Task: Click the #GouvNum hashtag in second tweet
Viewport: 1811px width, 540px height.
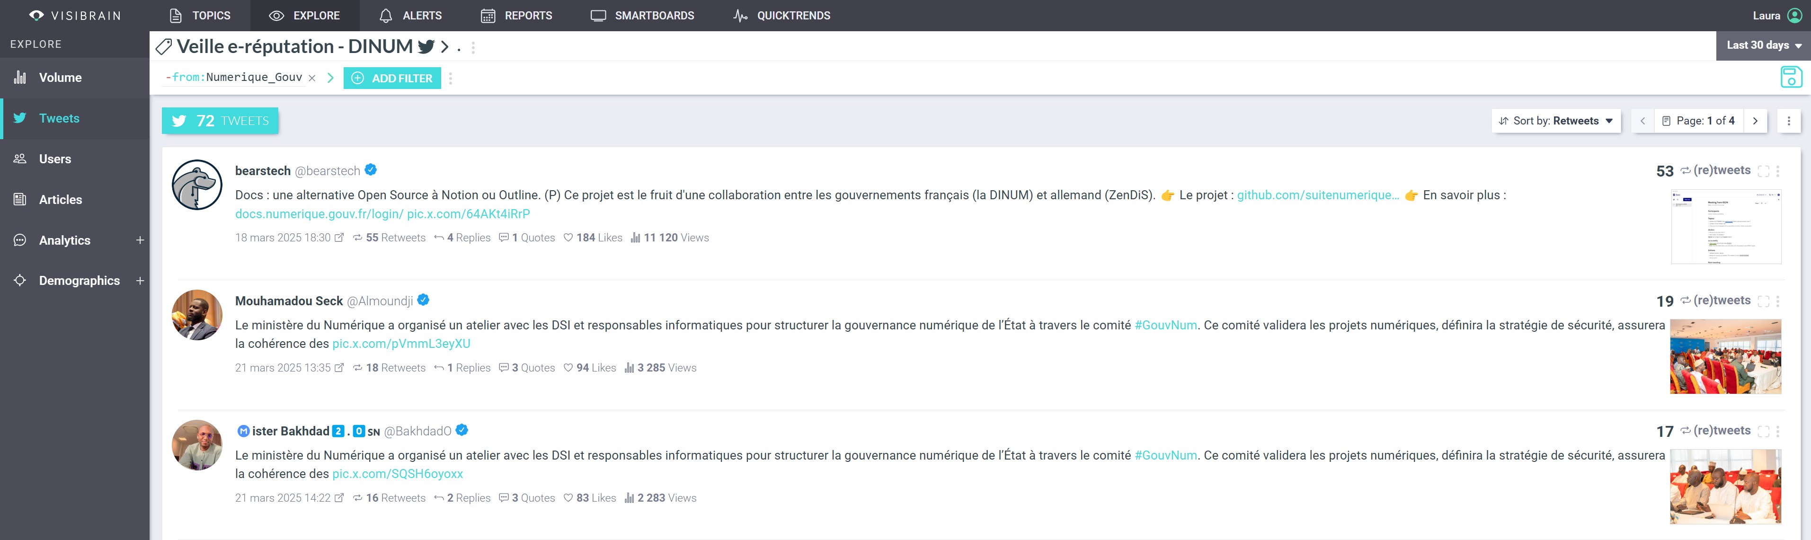Action: point(1165,325)
